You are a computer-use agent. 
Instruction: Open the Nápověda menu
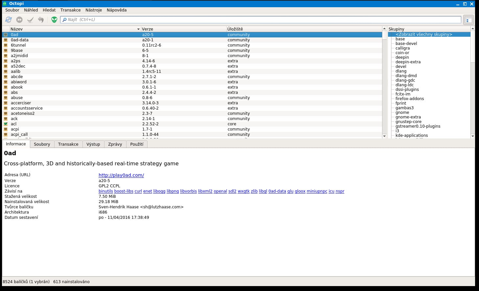point(117,10)
